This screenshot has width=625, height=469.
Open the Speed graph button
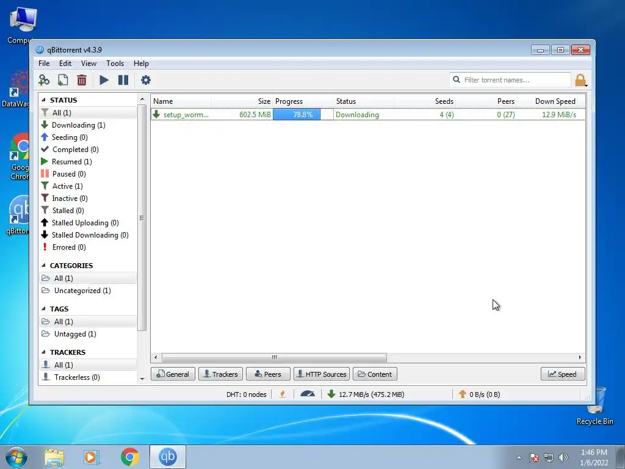[x=563, y=374]
